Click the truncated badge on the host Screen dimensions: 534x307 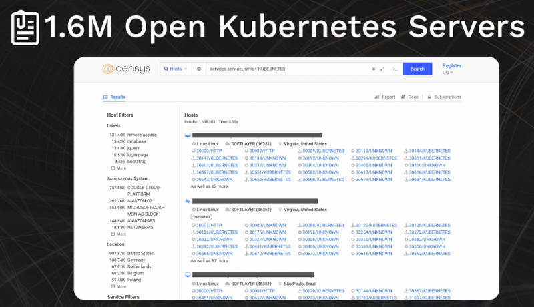tap(202, 217)
